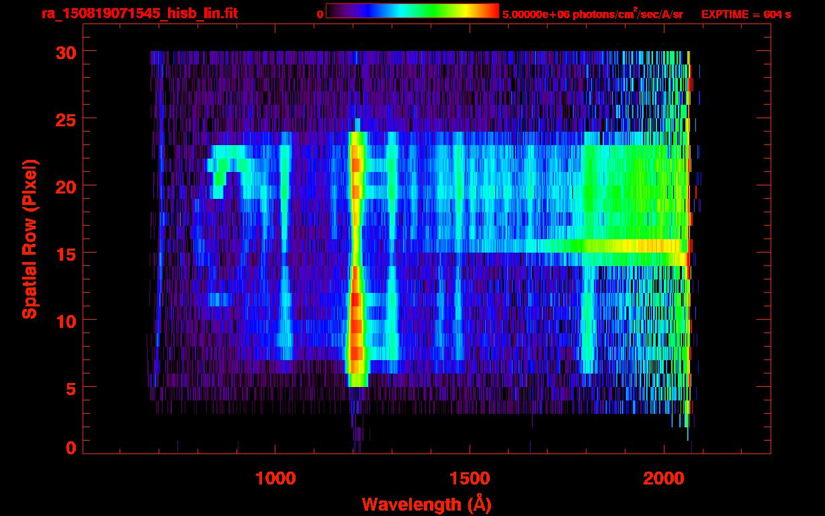
Task: Click the EXPTIME = 604 s text
Action: point(746,14)
